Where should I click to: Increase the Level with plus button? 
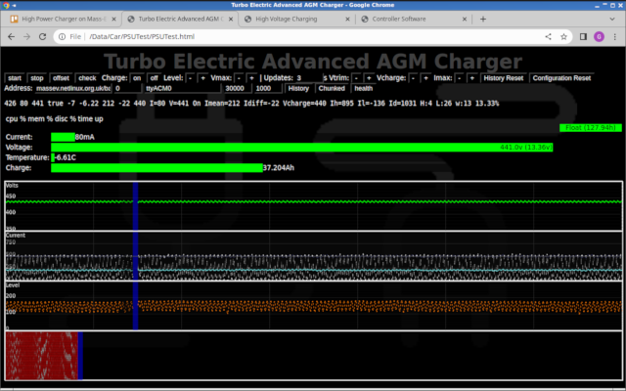pos(202,77)
